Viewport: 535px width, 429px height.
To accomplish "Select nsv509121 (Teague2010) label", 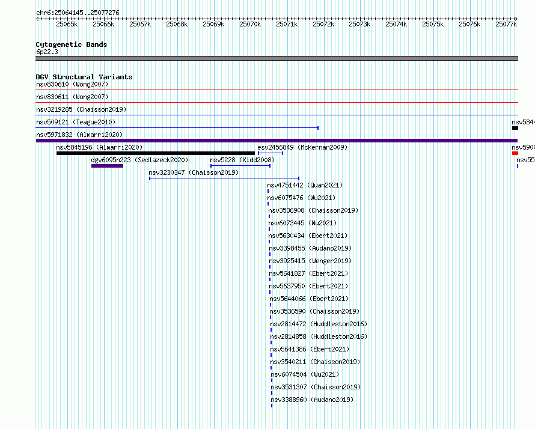I will point(76,122).
